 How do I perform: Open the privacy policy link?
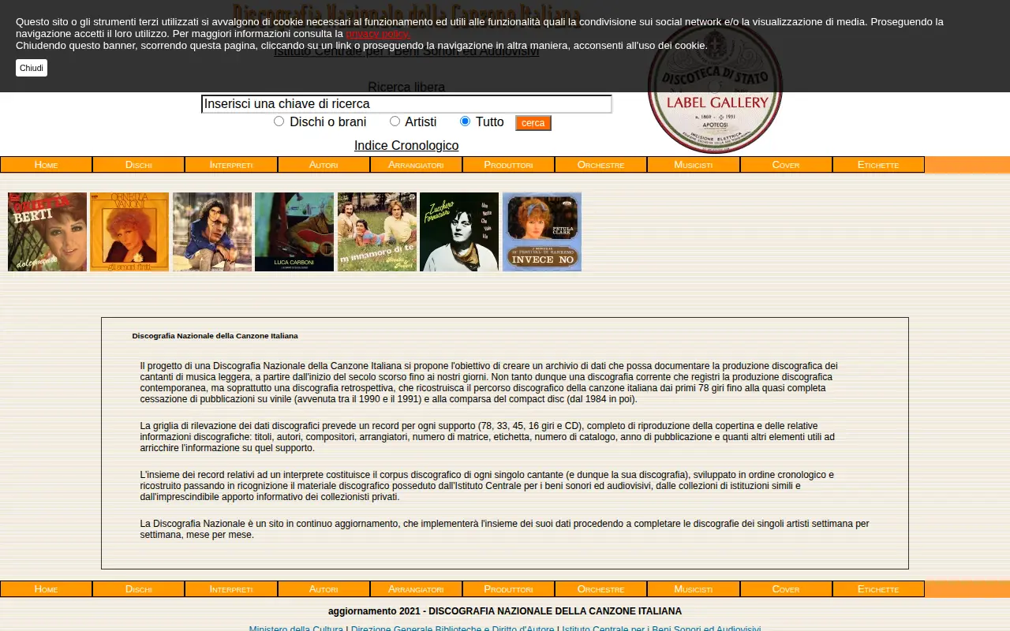378,33
